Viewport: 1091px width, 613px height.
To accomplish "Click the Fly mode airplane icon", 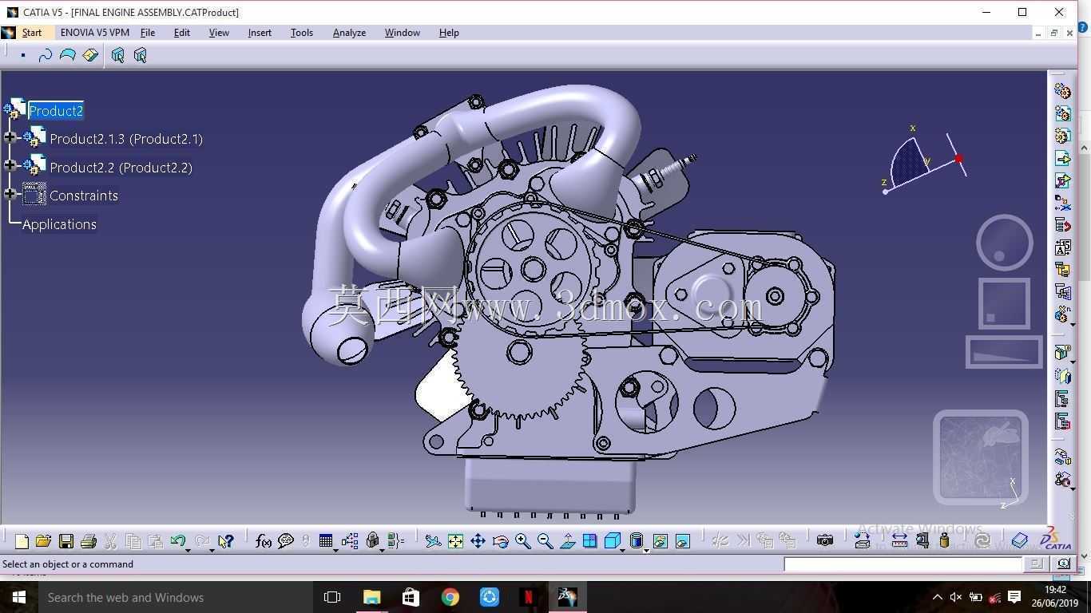I will click(x=433, y=541).
